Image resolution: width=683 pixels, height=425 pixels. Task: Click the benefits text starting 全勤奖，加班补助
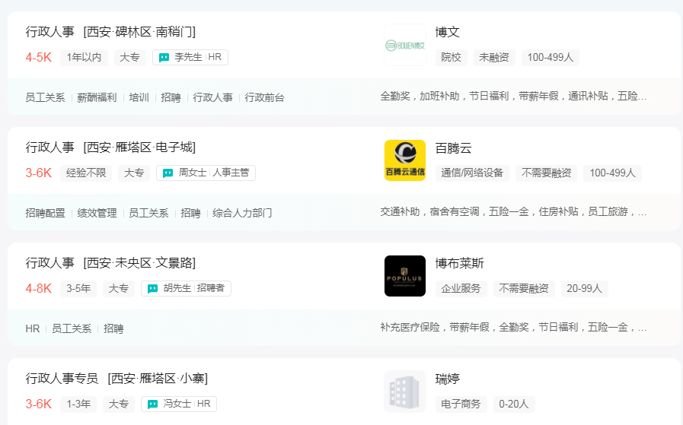point(513,96)
